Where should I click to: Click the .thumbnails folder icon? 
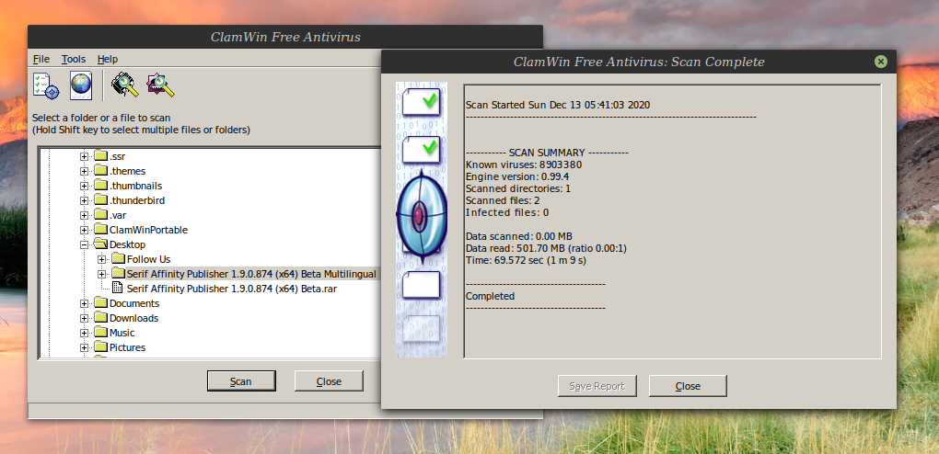click(x=100, y=186)
